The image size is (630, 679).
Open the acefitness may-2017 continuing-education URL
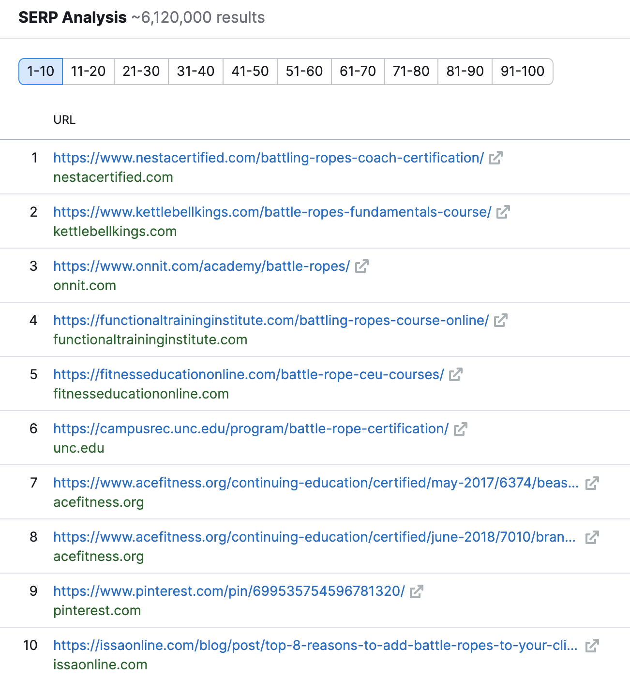tap(316, 483)
